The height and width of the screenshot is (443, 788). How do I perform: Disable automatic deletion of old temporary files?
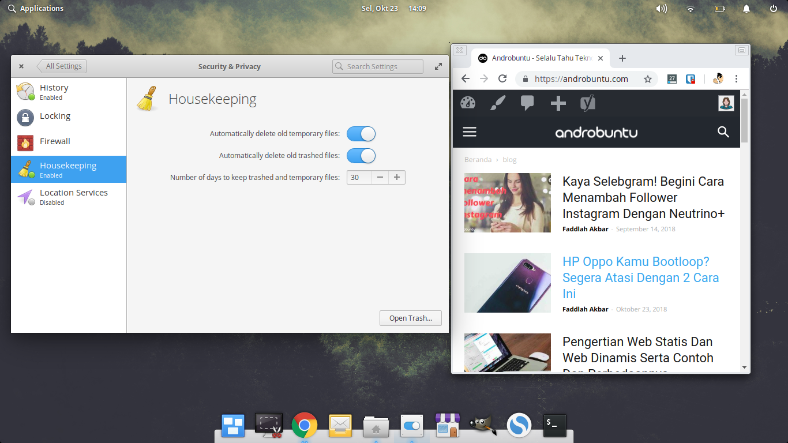tap(361, 133)
